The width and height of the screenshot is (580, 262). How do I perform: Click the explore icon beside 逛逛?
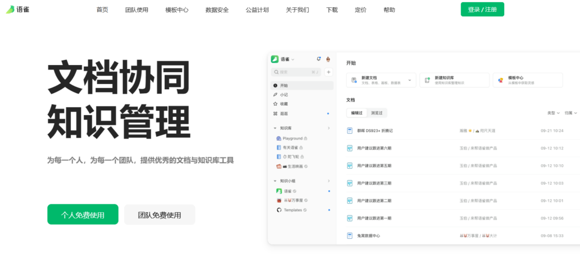pos(275,113)
